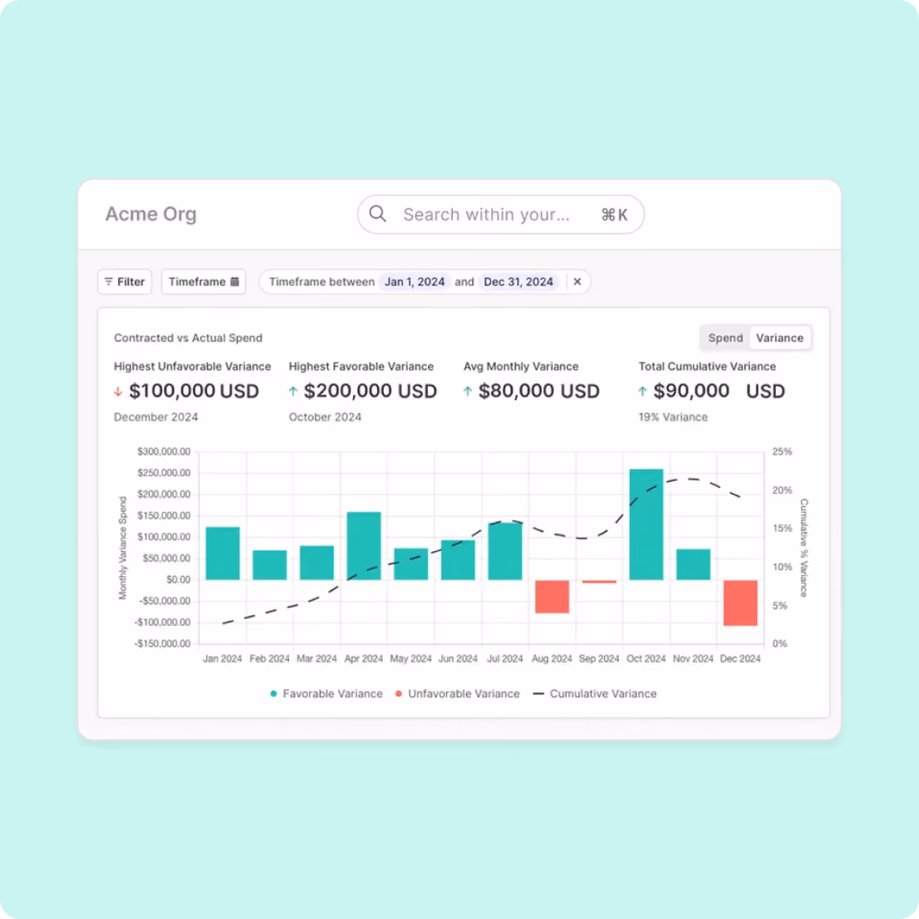
Task: Open the Timeframe dropdown
Action: click(x=203, y=282)
